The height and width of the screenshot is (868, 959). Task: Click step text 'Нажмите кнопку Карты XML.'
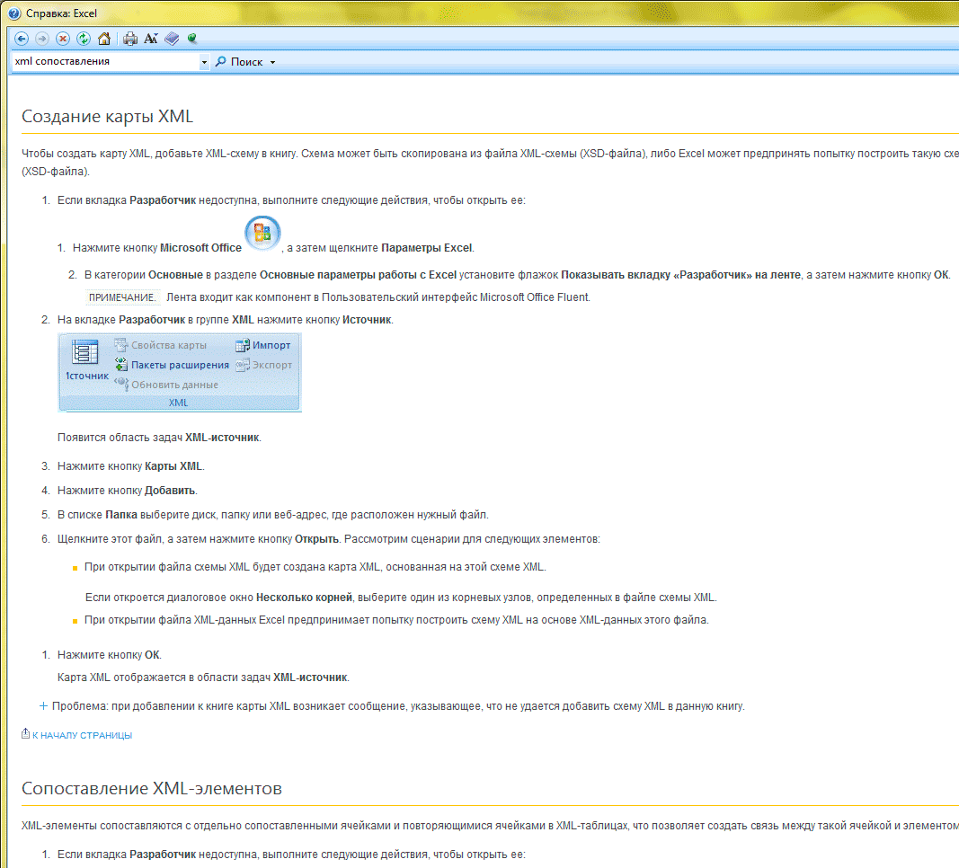[131, 466]
